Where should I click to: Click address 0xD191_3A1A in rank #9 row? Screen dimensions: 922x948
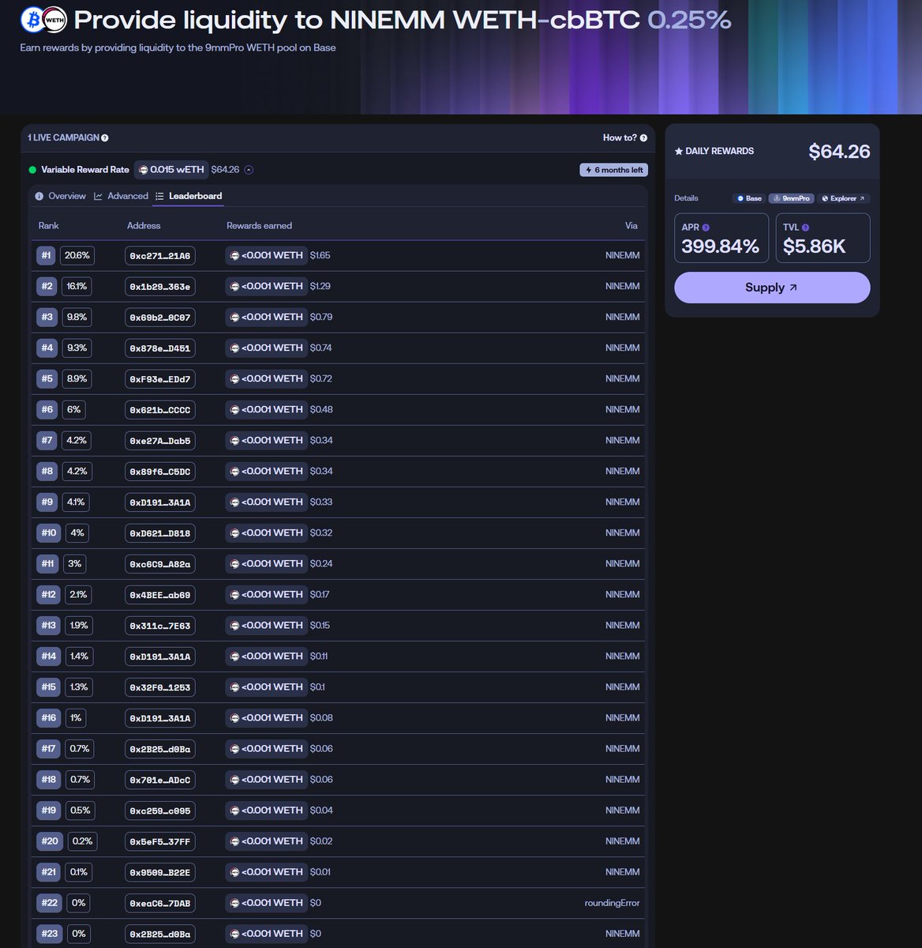tap(160, 502)
